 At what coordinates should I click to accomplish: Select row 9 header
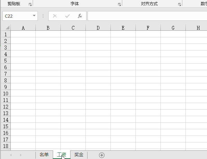point(6,87)
